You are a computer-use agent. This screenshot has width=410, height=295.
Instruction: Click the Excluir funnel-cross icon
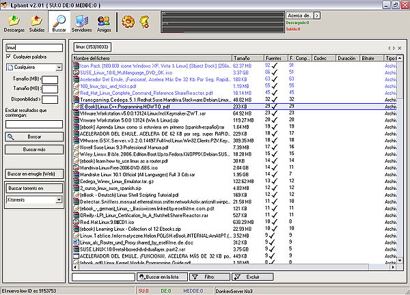pyautogui.click(x=237, y=277)
